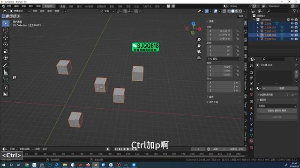Open the 窗口 menu
The image size is (300, 168).
point(31,6)
